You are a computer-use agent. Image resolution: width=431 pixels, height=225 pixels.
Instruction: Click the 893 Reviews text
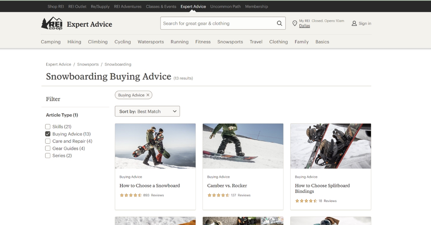pos(153,195)
